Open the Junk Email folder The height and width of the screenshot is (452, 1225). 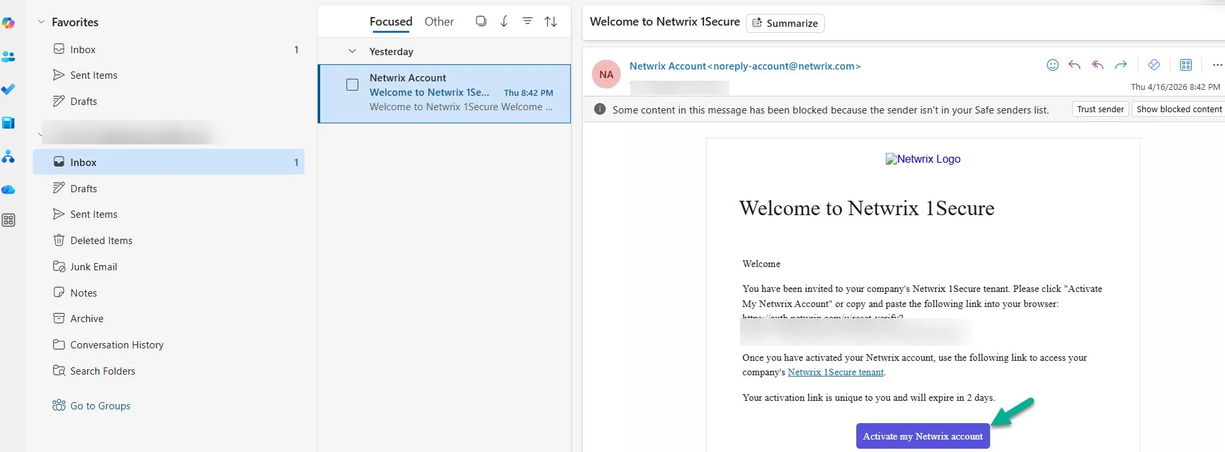[169, 266]
